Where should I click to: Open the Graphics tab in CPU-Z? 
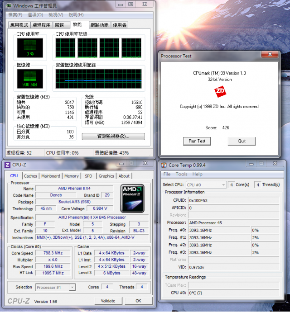106,176
